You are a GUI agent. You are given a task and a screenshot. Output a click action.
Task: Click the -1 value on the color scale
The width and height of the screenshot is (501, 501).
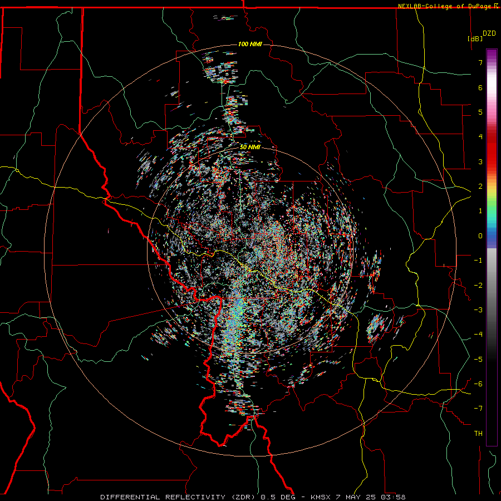coord(478,261)
